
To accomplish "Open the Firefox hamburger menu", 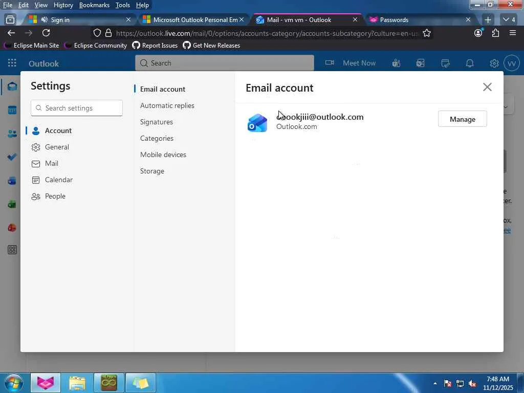I will click(x=512, y=33).
